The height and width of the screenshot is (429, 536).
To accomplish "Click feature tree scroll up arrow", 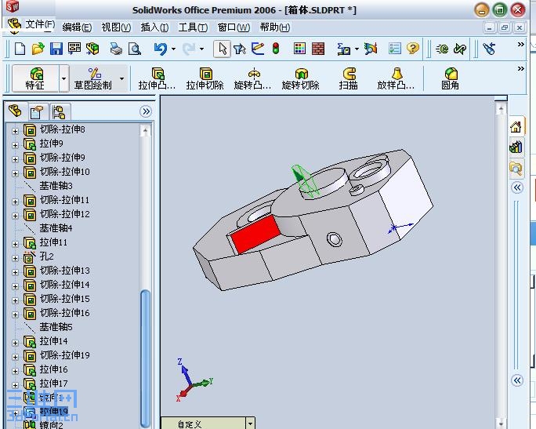I will 145,130.
